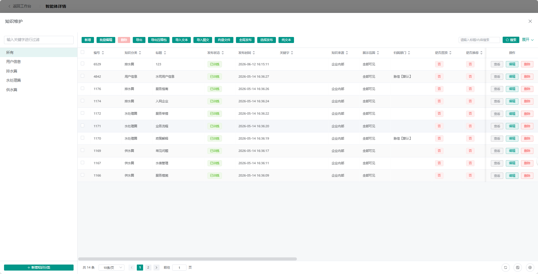This screenshot has height=274, width=538.
Task: Click the search button with magnifier icon
Action: click(x=511, y=40)
